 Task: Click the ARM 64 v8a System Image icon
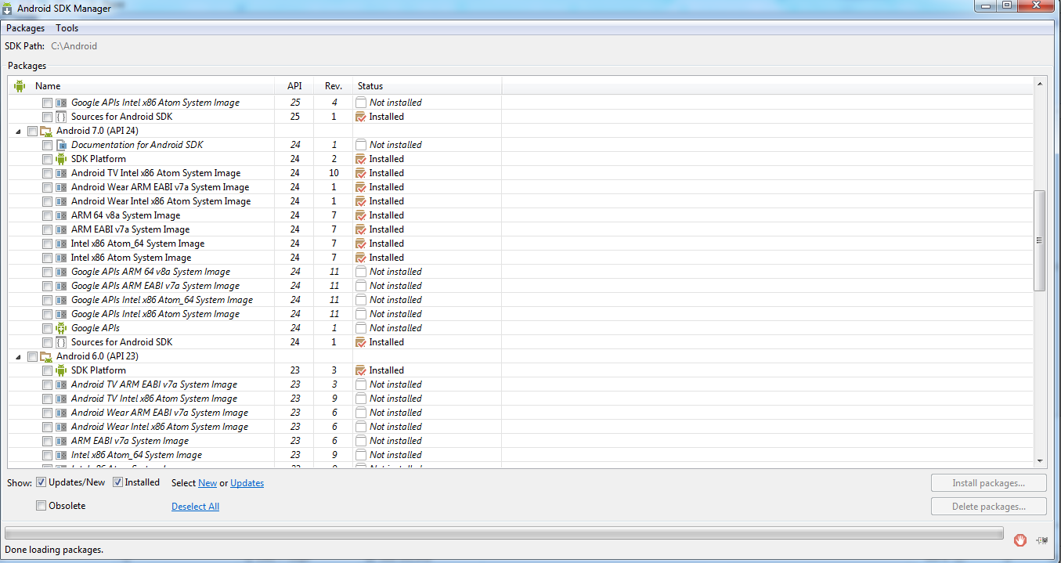(x=61, y=215)
